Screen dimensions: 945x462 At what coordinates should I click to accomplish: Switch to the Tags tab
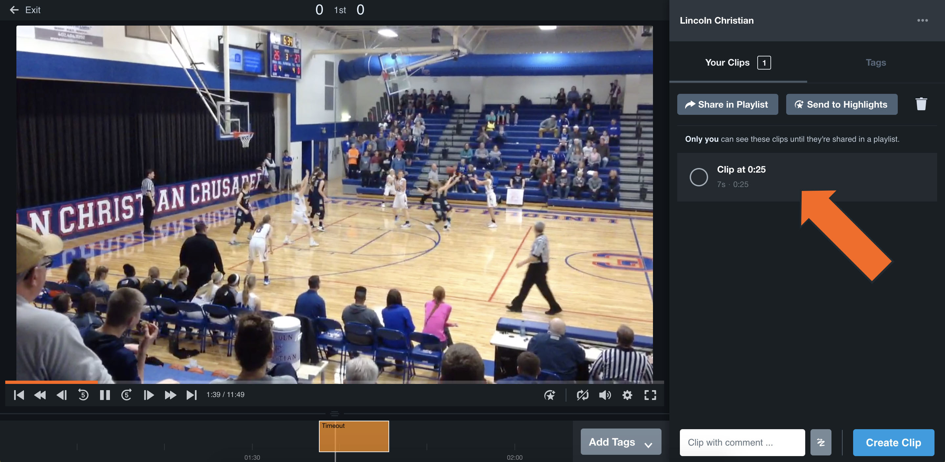(x=876, y=62)
